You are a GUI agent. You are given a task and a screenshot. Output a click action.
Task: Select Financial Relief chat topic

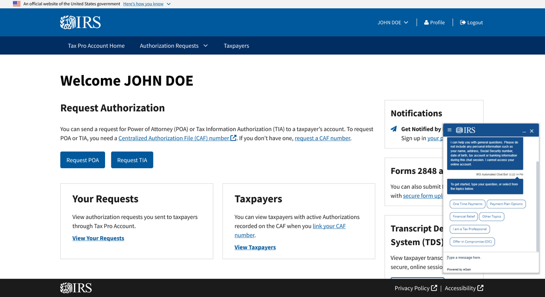464,217
